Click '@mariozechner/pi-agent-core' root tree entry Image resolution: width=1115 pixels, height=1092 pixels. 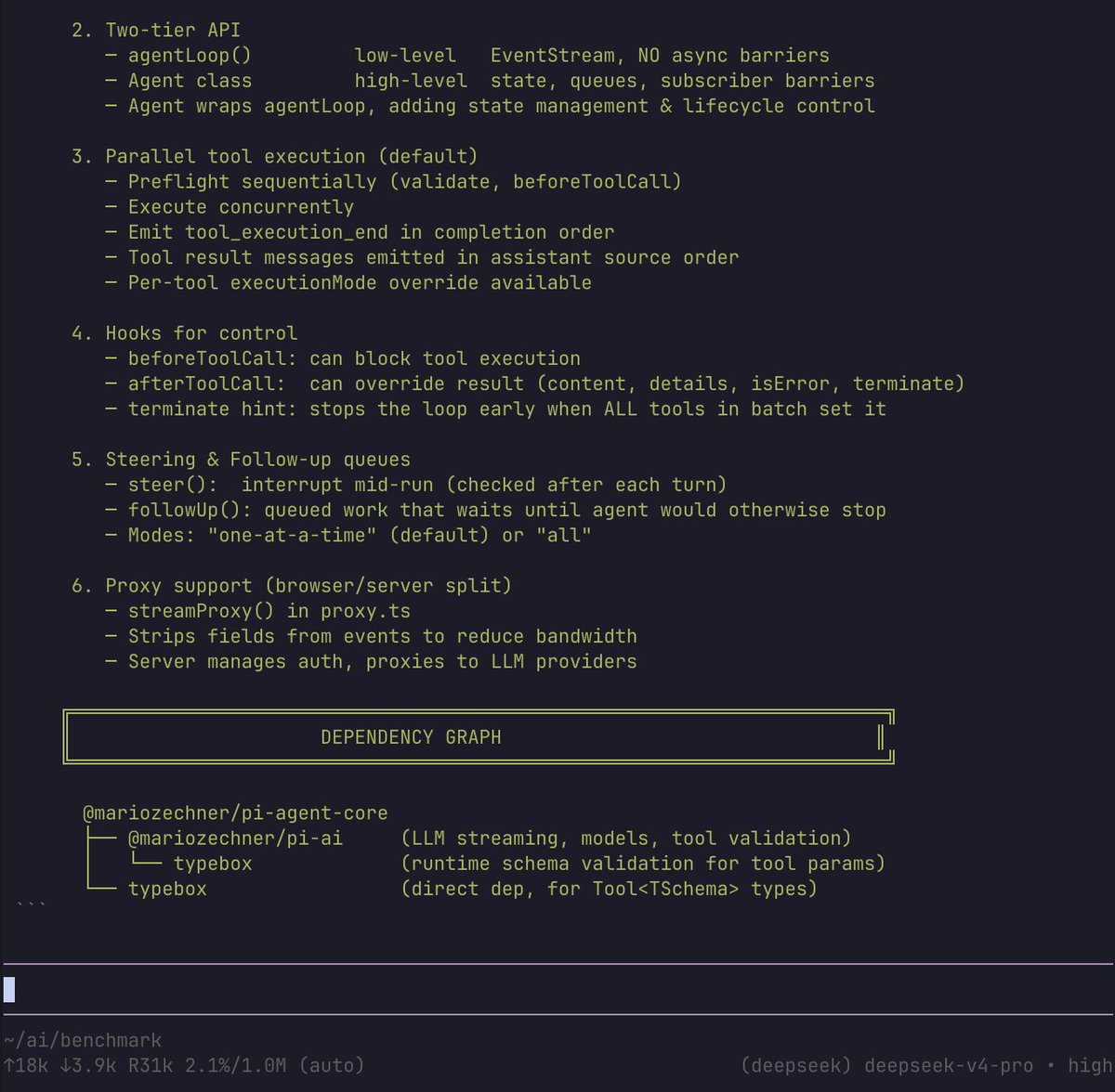[236, 813]
